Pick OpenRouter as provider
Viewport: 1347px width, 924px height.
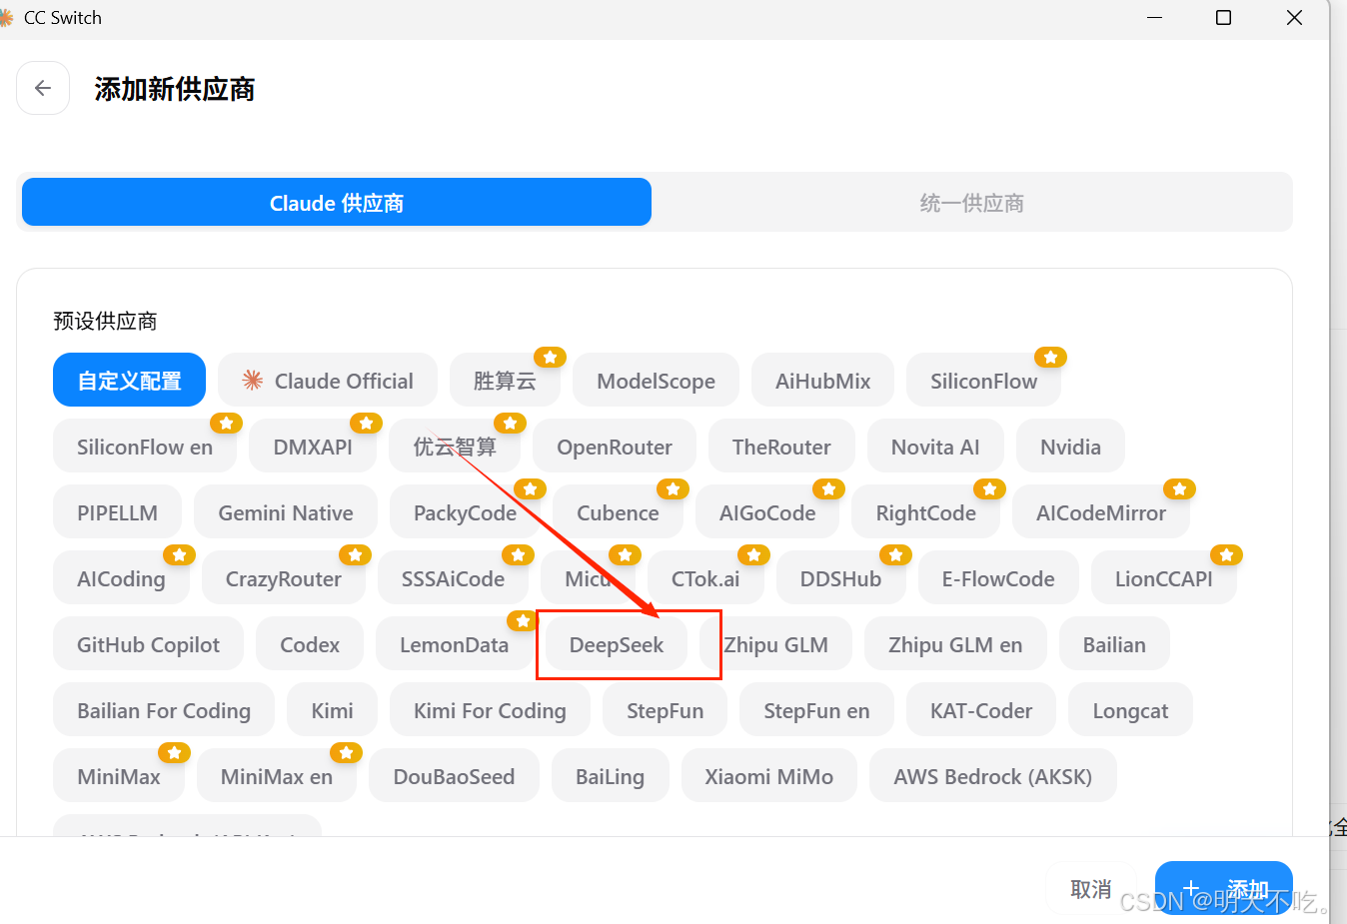(x=615, y=447)
